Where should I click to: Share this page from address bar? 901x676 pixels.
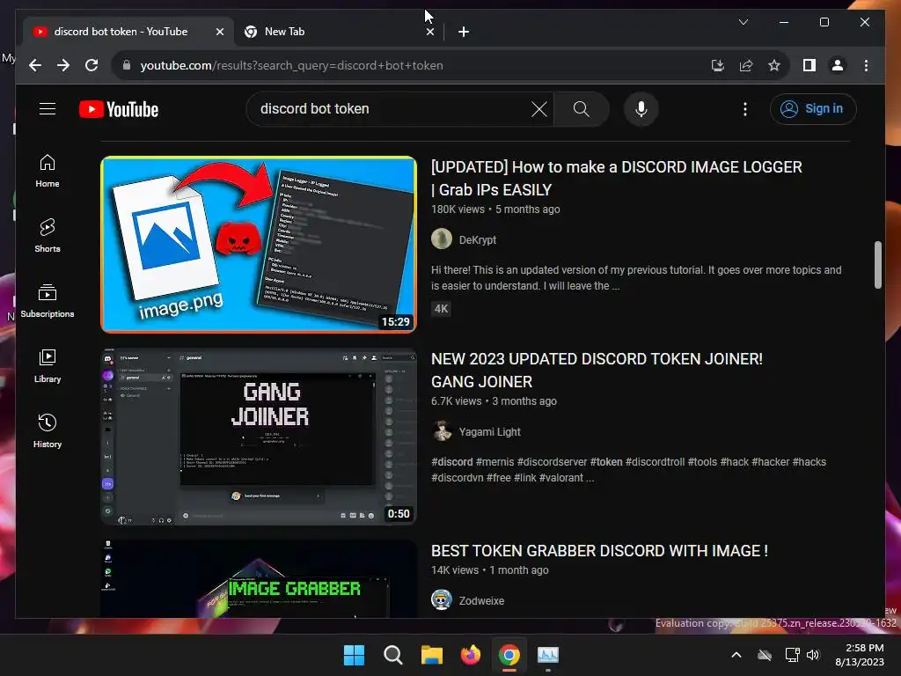(x=746, y=65)
